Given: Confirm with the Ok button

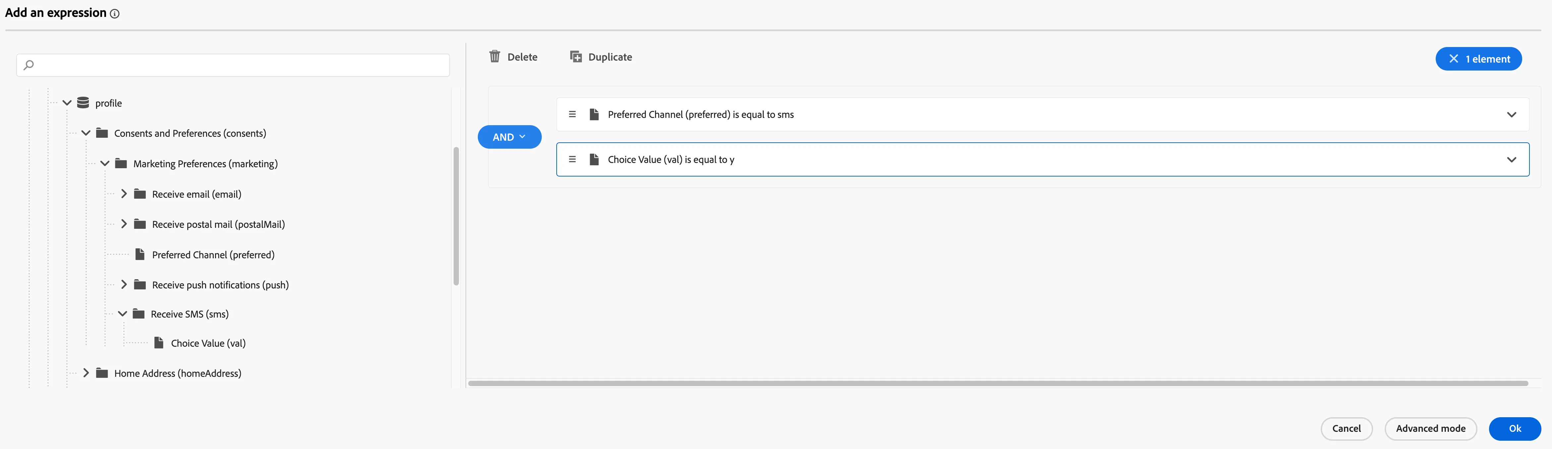Looking at the screenshot, I should (1515, 428).
